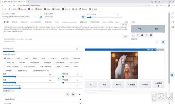Viewport: 175px width, 104px height.
Task: Adjust the sampling Steps slider
Action: coord(42,51)
